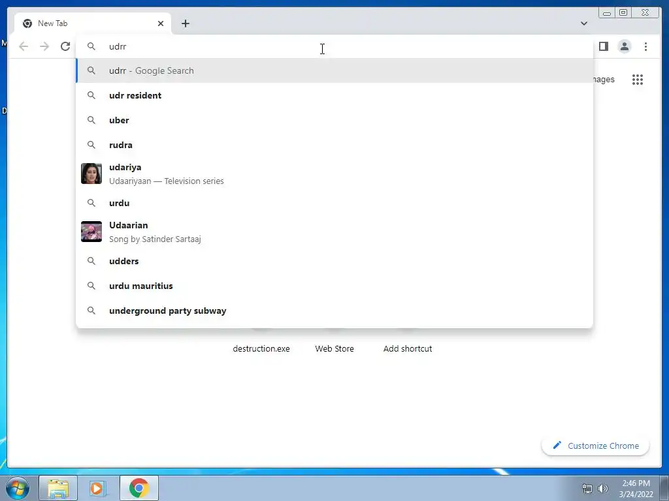This screenshot has width=669, height=501.
Task: Click the browser Back arrow
Action: coord(24,46)
